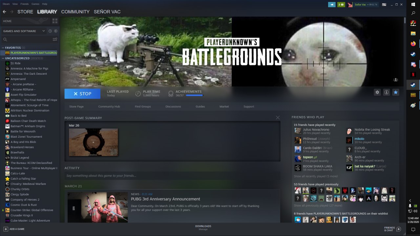This screenshot has width=420, height=236.
Task: Click the activity comment input field
Action: coord(172,176)
